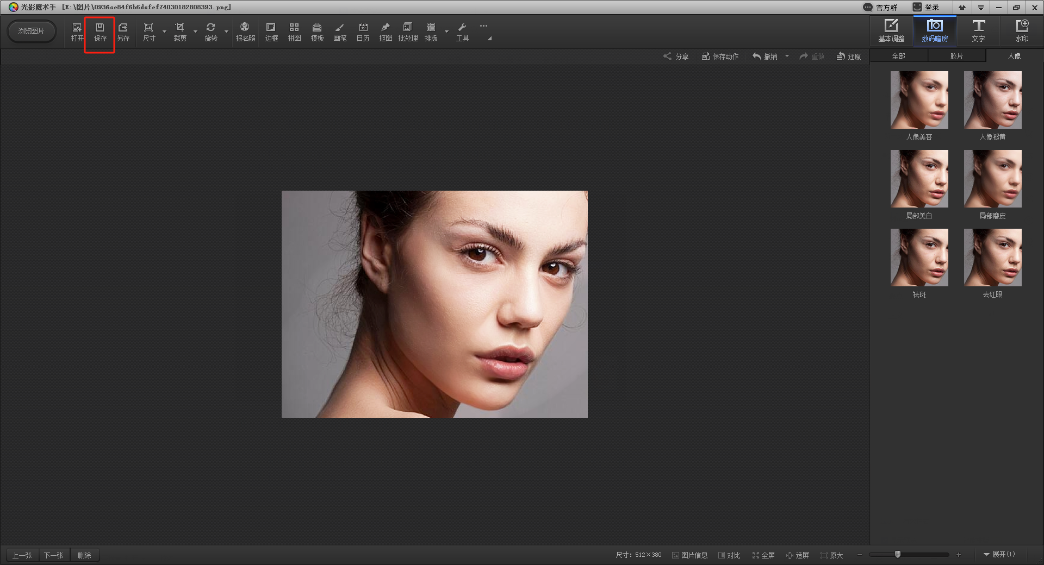1044x565 pixels.
Task: Open the 边框 border tool
Action: pos(271,32)
